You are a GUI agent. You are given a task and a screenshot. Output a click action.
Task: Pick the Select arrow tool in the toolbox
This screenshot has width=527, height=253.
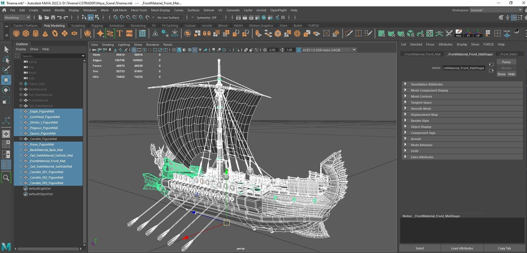coord(6,50)
